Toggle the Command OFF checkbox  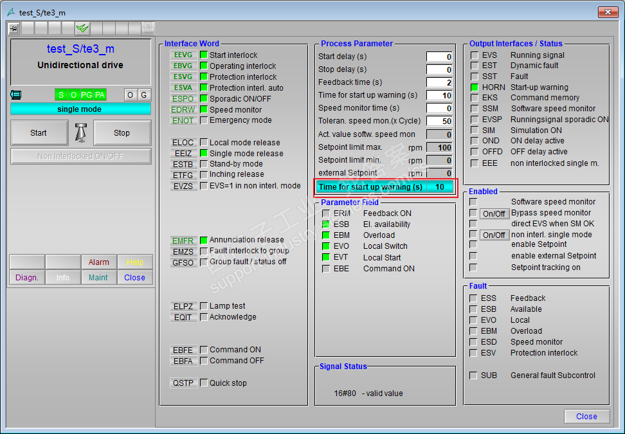coord(204,361)
